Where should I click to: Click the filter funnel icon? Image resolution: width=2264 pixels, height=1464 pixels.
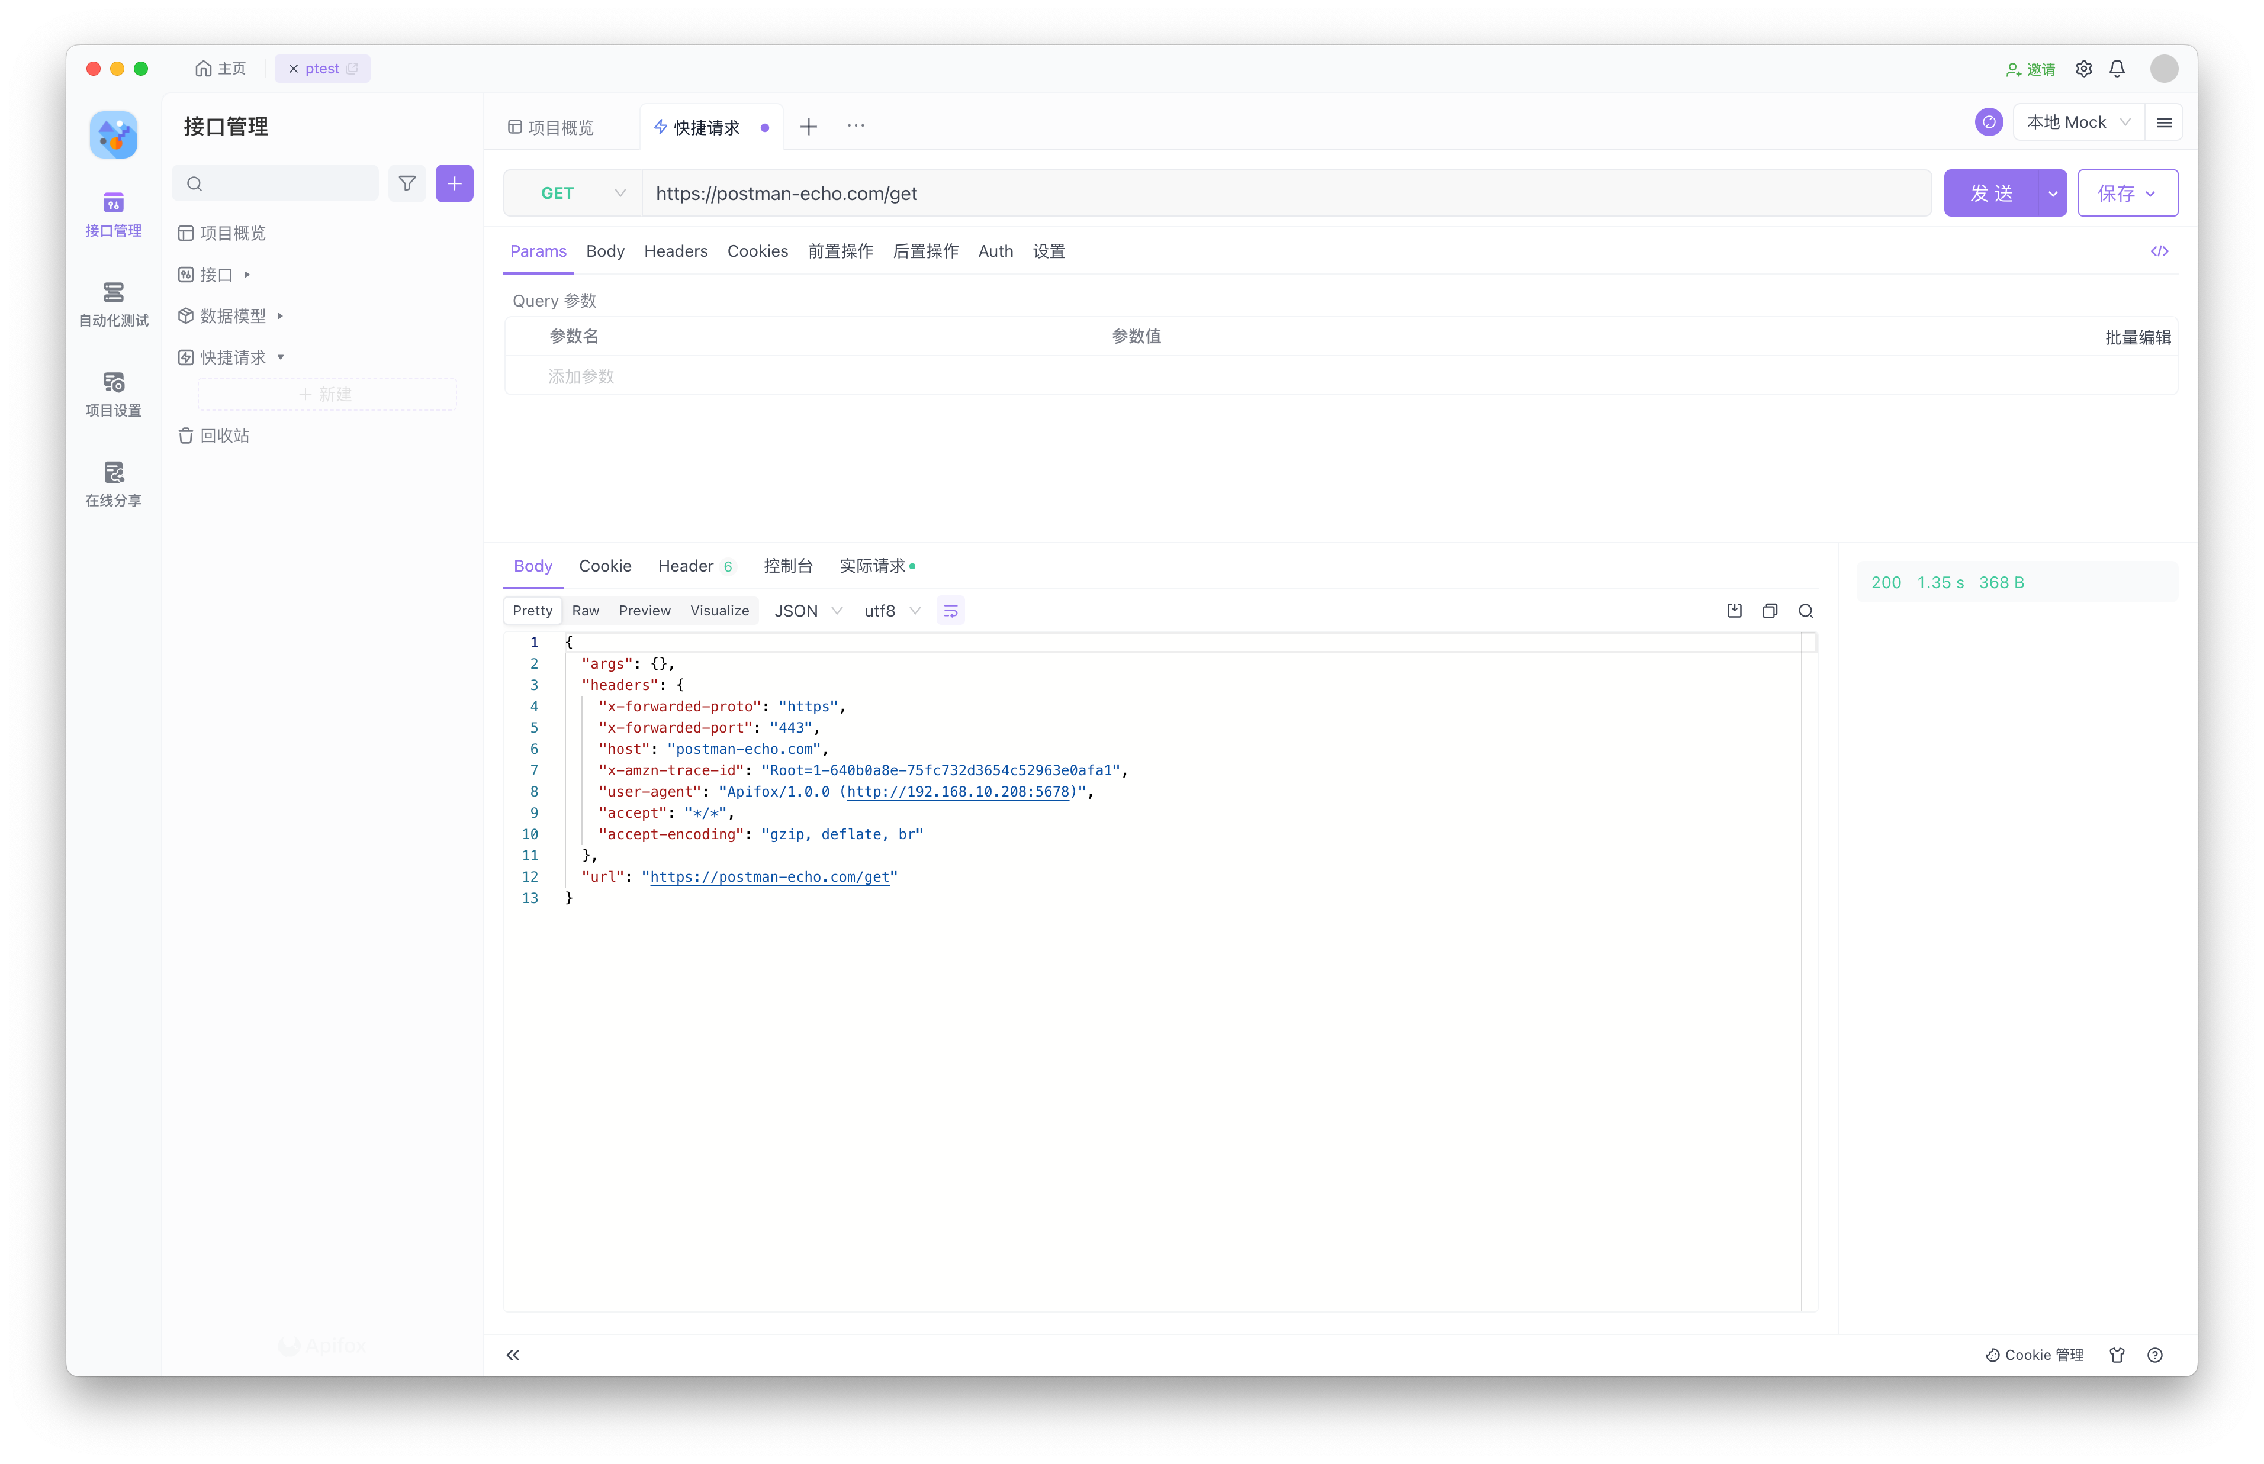click(x=407, y=183)
